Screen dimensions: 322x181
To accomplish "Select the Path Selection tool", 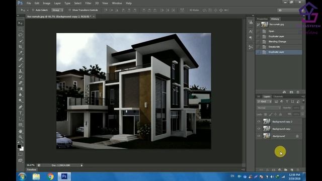I will 20,119.
